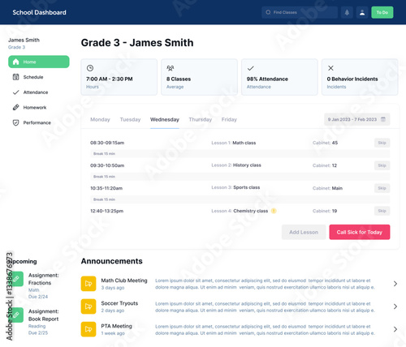The height and width of the screenshot is (347, 406).
Task: Click the Add Lesson button
Action: tap(304, 232)
